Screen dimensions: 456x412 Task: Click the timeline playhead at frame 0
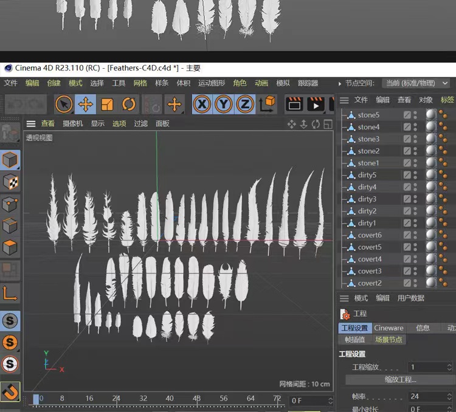(x=36, y=399)
